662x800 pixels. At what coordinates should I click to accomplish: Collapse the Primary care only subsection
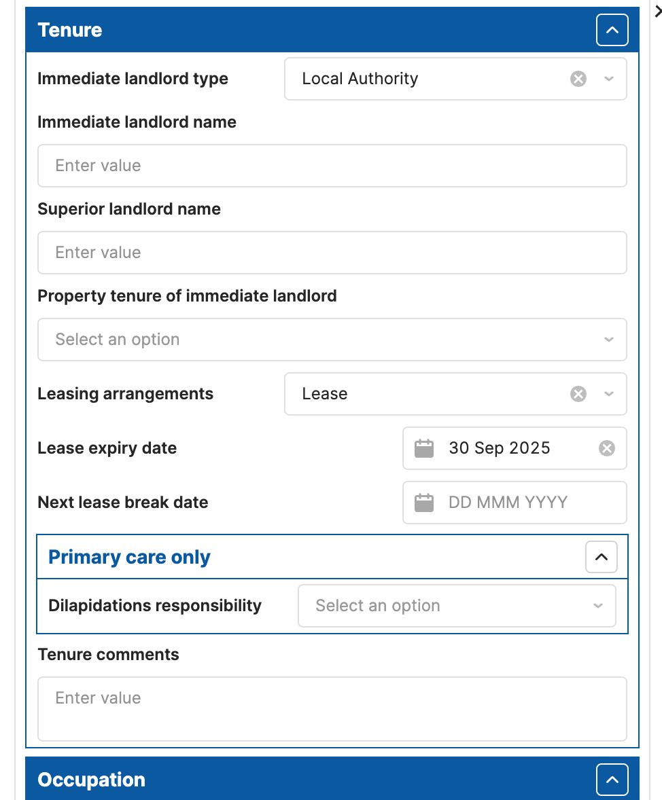(601, 556)
